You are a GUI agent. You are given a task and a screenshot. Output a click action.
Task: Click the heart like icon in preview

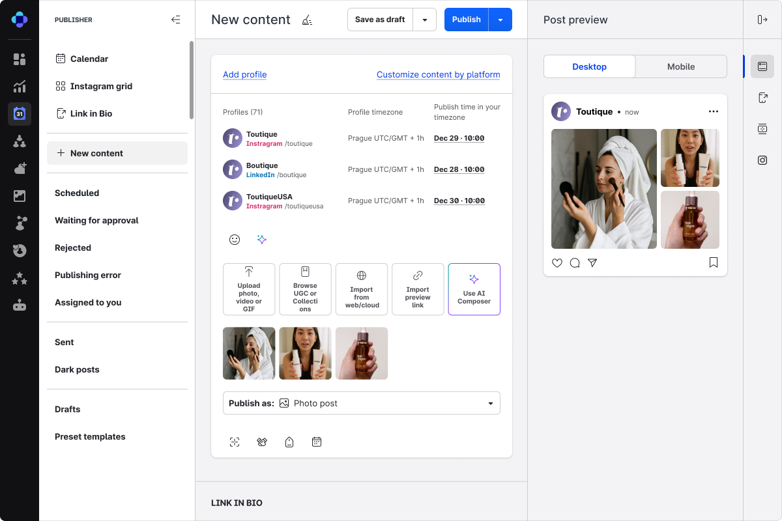(x=557, y=263)
